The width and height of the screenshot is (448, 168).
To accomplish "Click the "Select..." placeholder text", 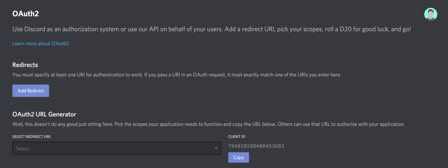I will tap(24, 149).
